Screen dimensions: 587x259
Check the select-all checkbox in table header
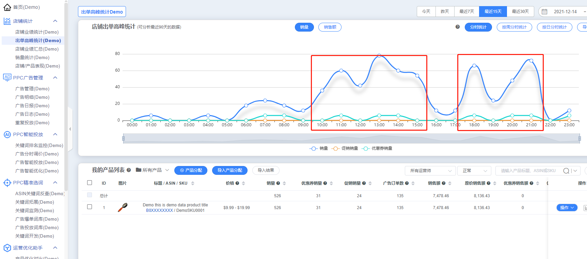pyautogui.click(x=90, y=183)
